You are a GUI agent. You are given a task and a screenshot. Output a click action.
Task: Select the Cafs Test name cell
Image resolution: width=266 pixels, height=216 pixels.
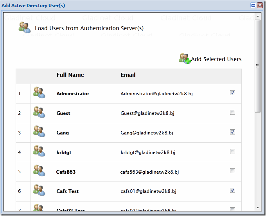(68, 191)
